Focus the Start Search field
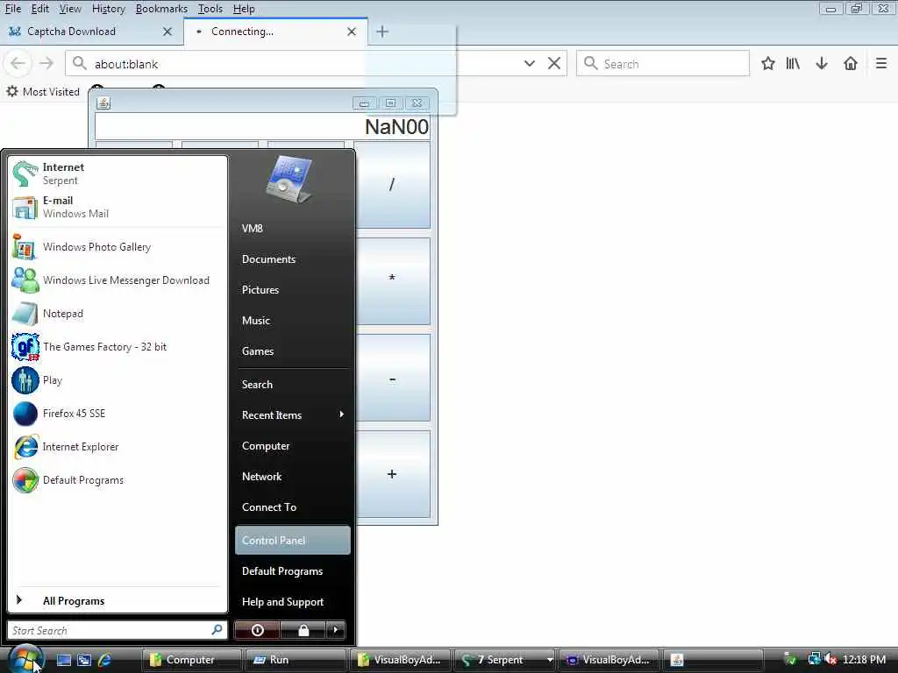 pos(118,630)
